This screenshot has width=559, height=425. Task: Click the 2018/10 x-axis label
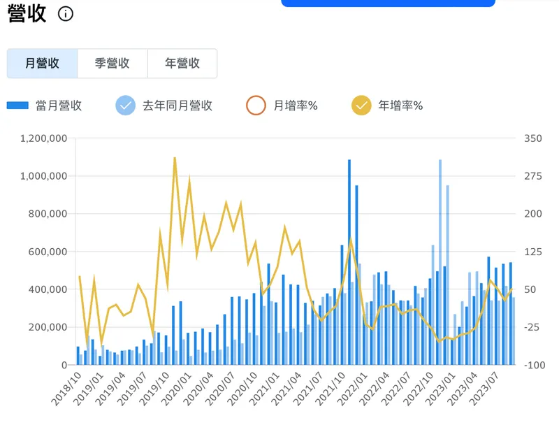tap(66, 389)
